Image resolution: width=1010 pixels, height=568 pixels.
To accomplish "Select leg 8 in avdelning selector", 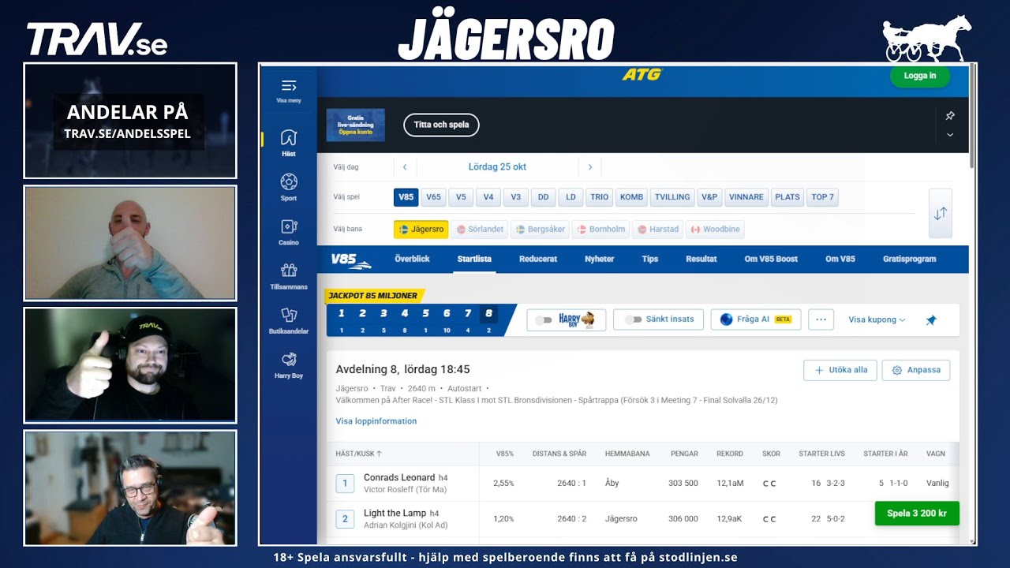I will pos(488,319).
